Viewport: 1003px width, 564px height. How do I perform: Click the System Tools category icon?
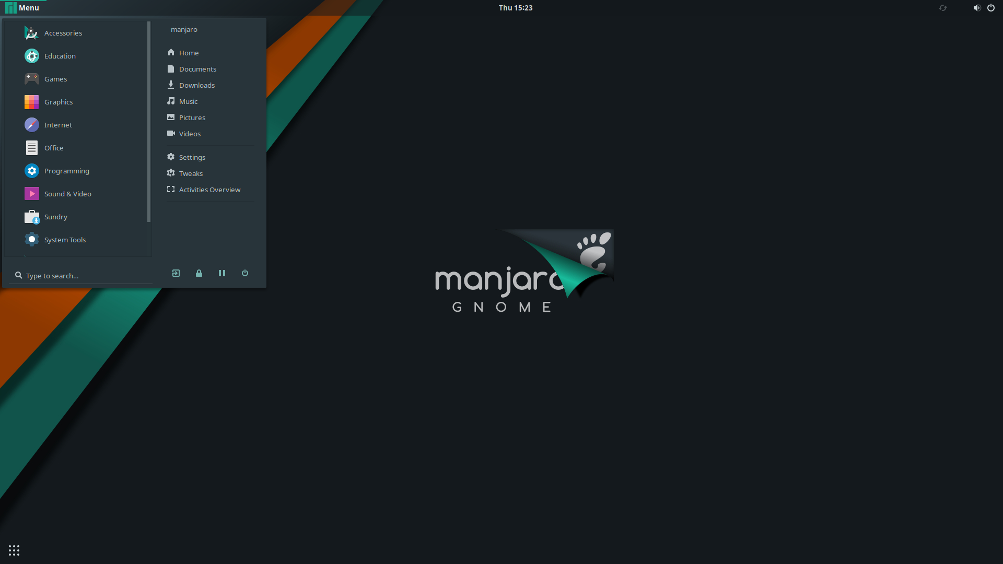tap(32, 239)
